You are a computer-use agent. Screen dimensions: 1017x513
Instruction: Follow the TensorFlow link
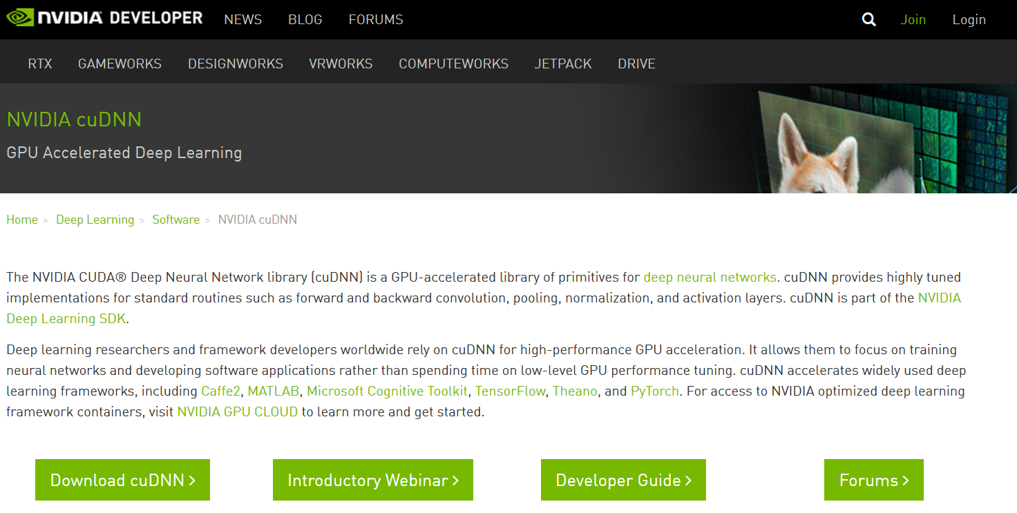[x=510, y=391]
